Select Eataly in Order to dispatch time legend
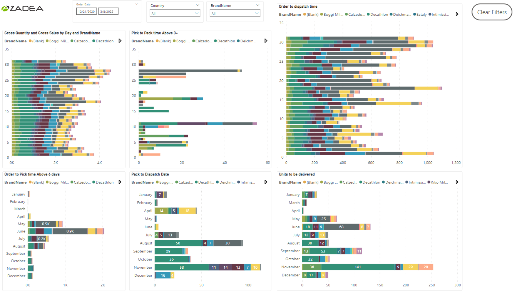Viewport: 517px width, 291px height. (x=420, y=15)
